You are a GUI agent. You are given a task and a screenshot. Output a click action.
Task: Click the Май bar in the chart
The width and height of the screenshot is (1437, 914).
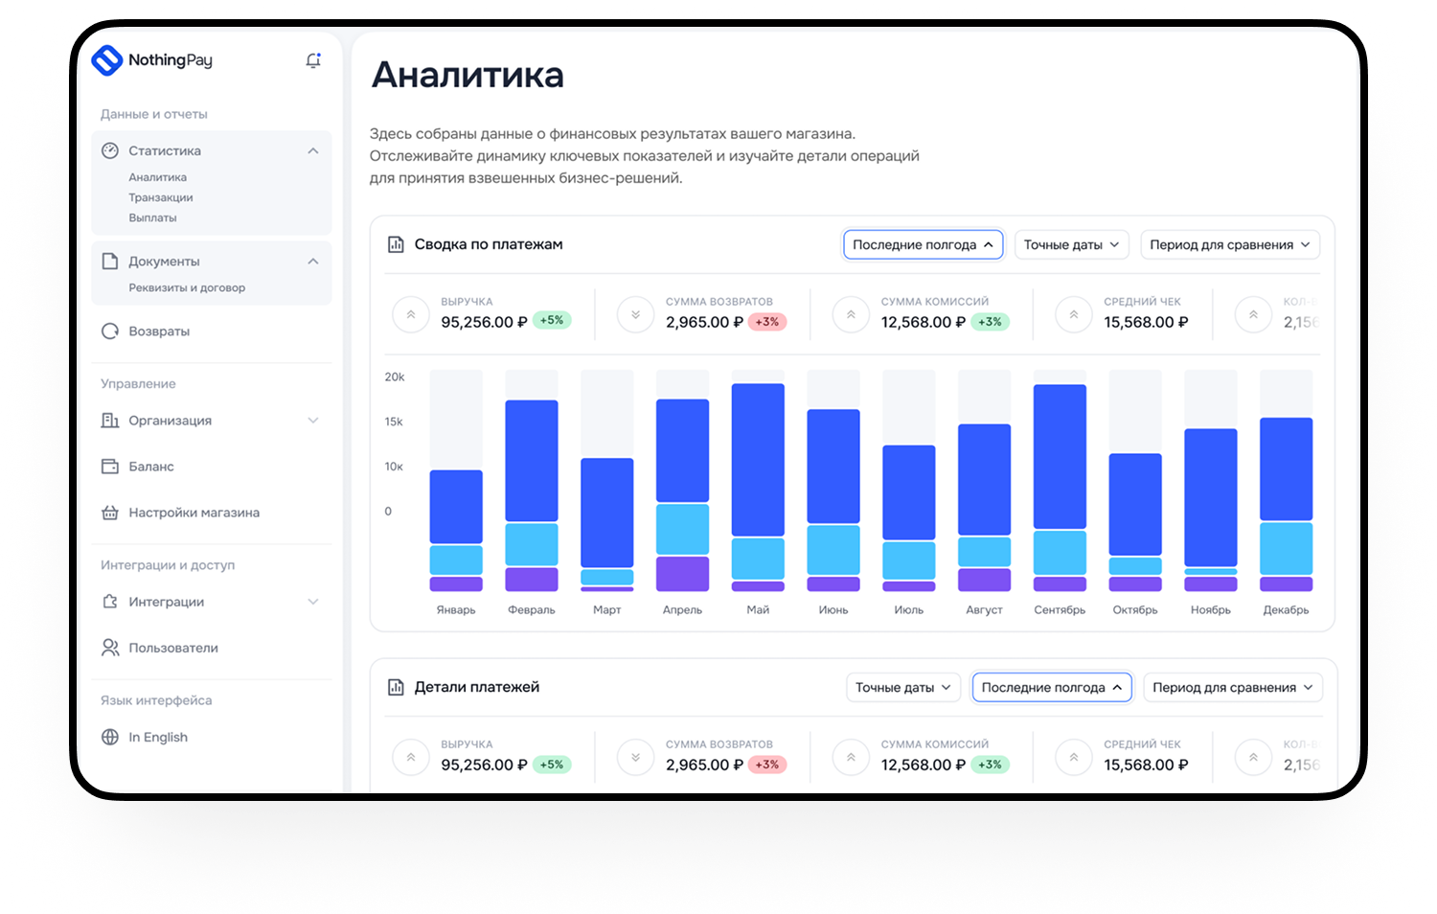coord(757,479)
